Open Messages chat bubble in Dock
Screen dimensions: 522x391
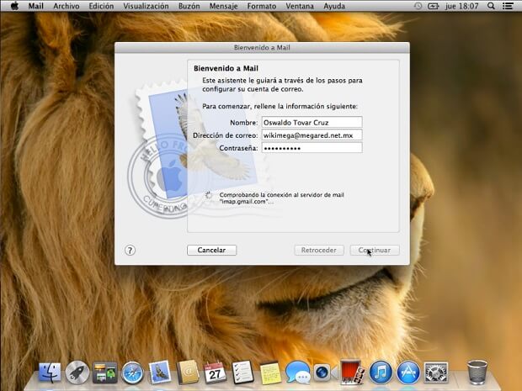tap(297, 372)
